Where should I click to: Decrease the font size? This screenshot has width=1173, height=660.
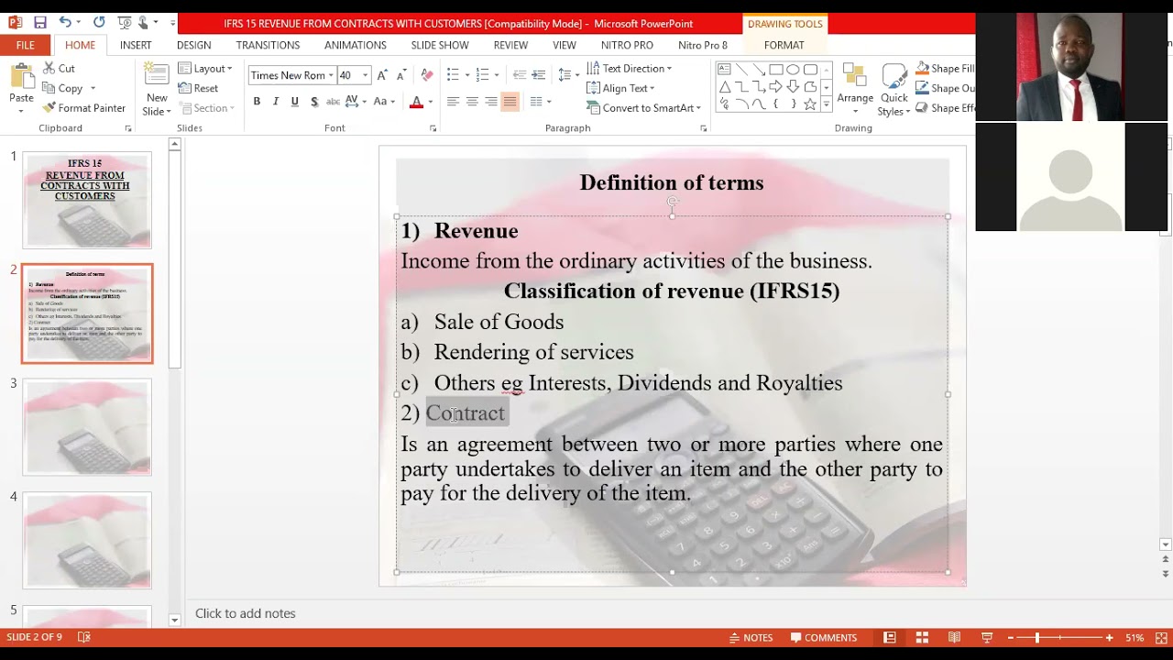click(400, 75)
